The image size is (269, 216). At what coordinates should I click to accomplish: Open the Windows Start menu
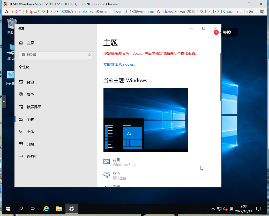click(x=8, y=209)
